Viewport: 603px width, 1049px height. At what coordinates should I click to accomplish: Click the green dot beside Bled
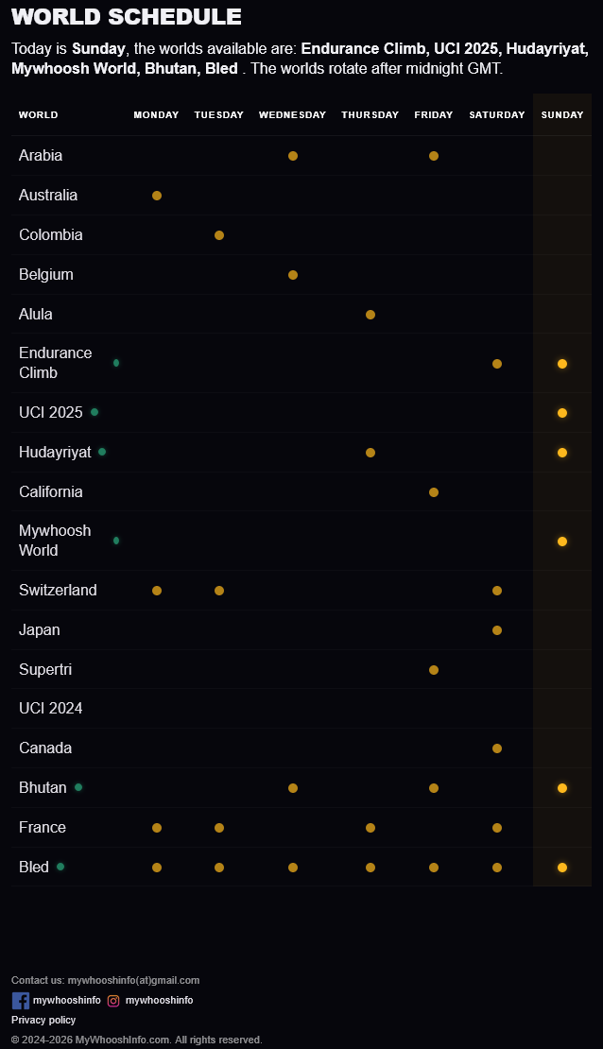[60, 867]
